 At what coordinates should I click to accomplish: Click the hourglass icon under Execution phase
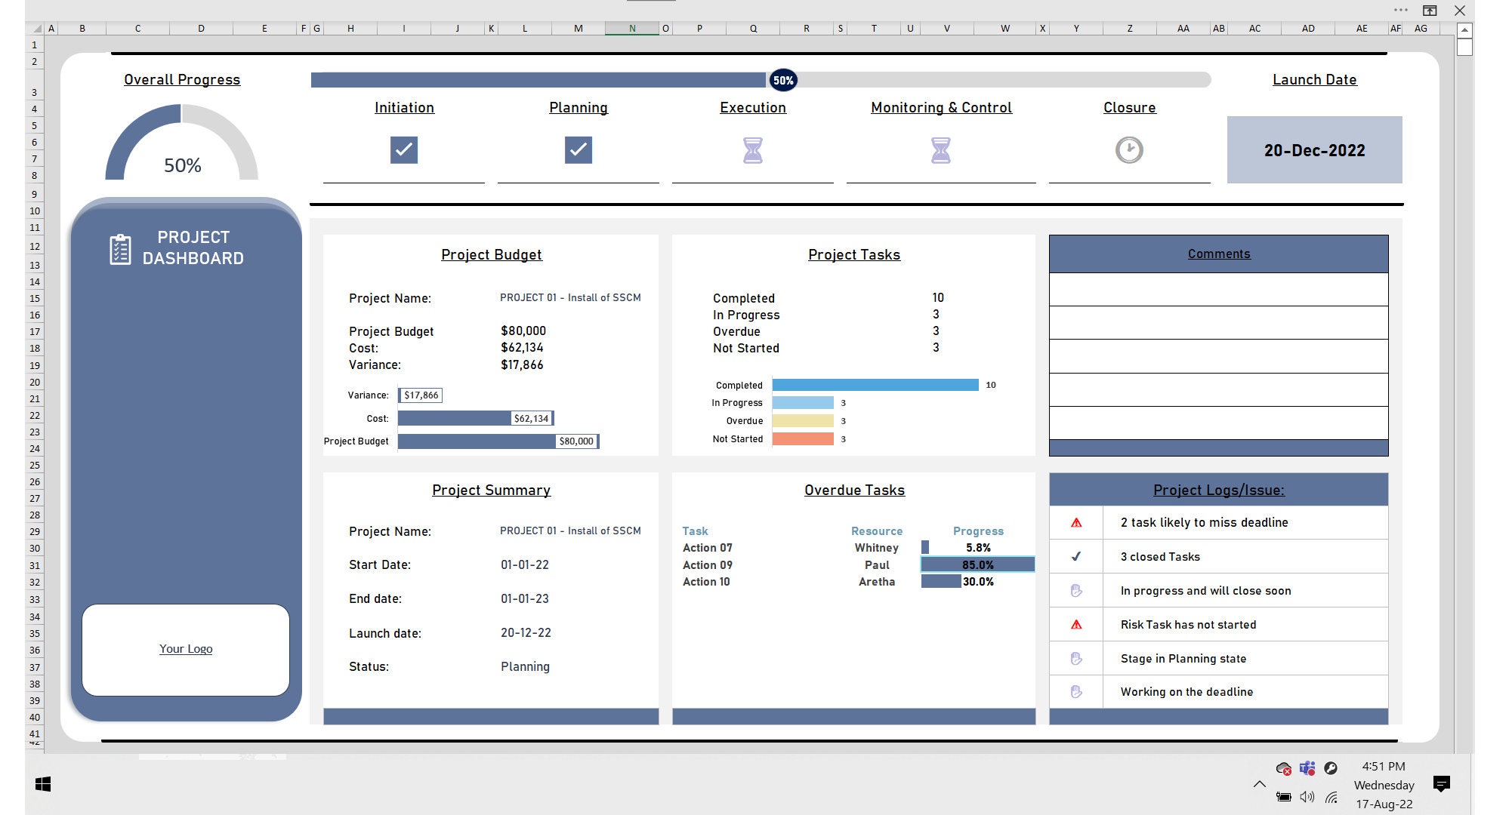(752, 149)
